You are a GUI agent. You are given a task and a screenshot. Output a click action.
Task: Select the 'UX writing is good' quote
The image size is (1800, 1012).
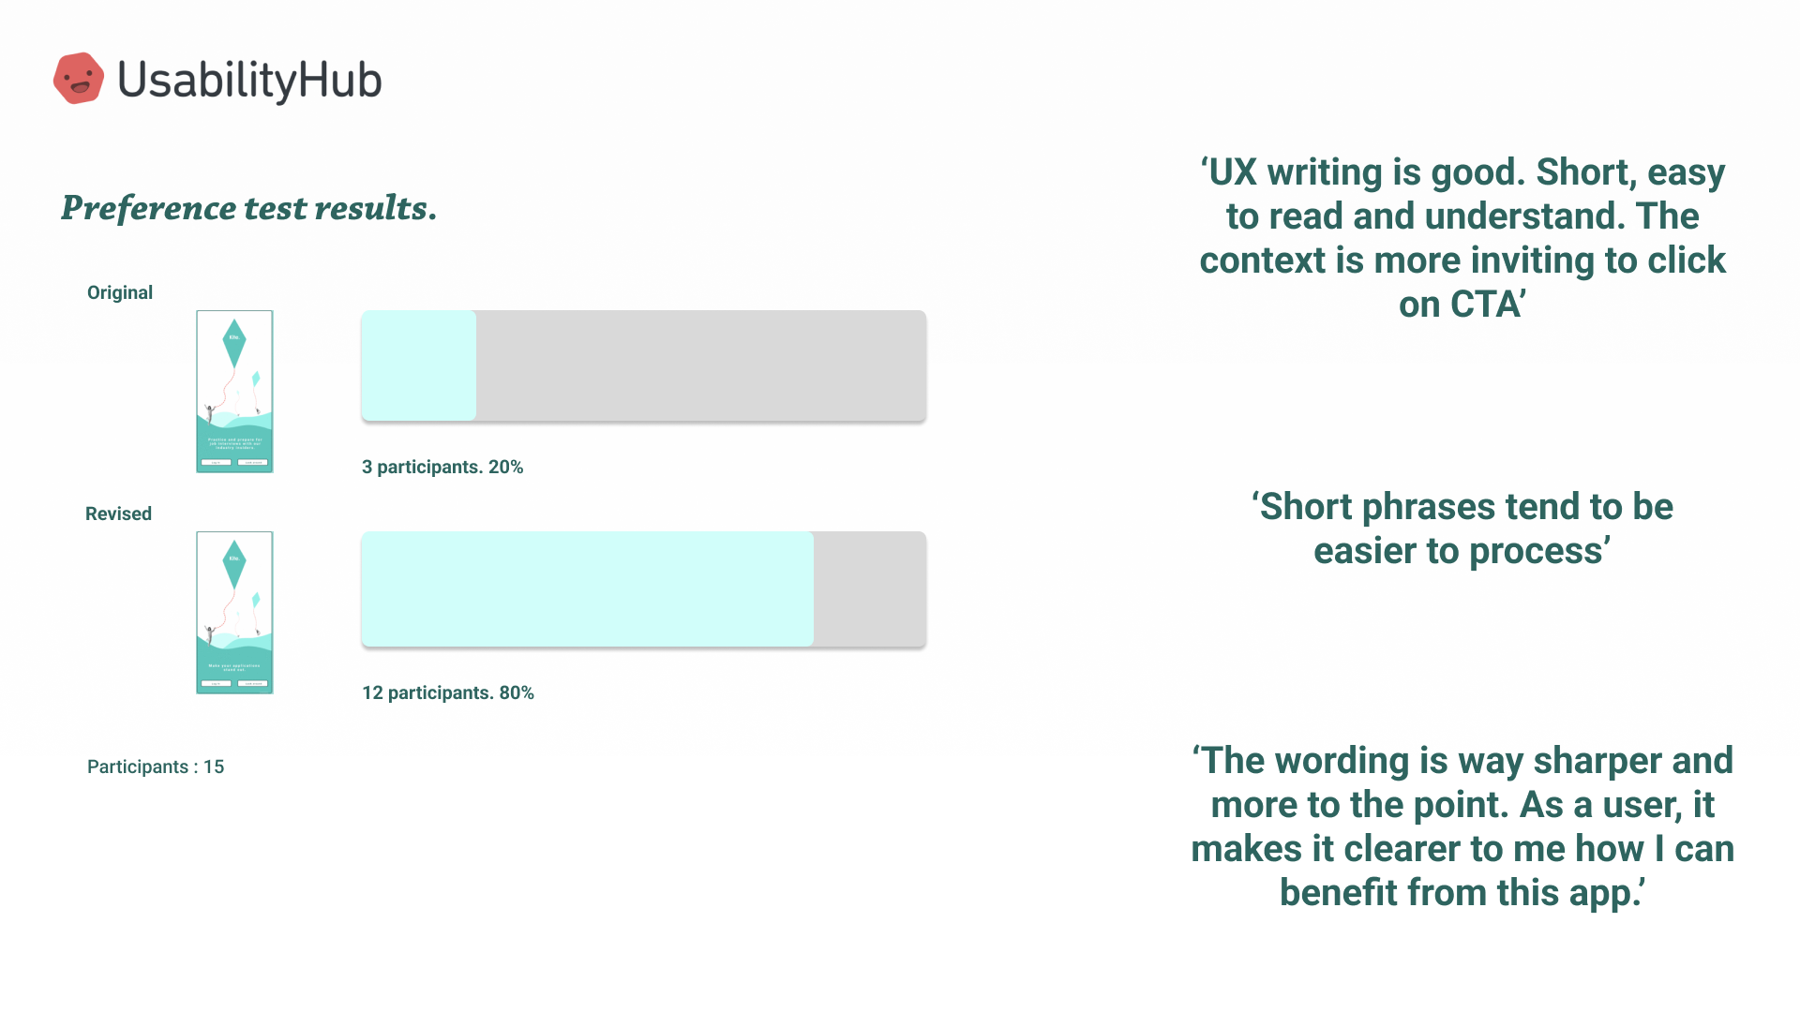[1462, 238]
